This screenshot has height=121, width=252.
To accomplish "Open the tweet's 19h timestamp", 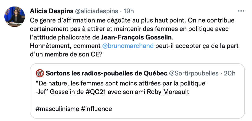I will coord(129,11).
